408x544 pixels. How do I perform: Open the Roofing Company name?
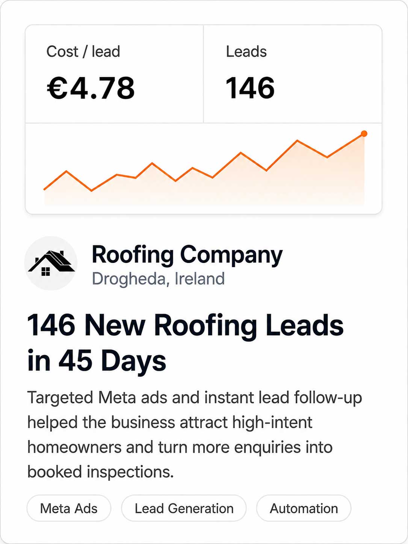187,255
